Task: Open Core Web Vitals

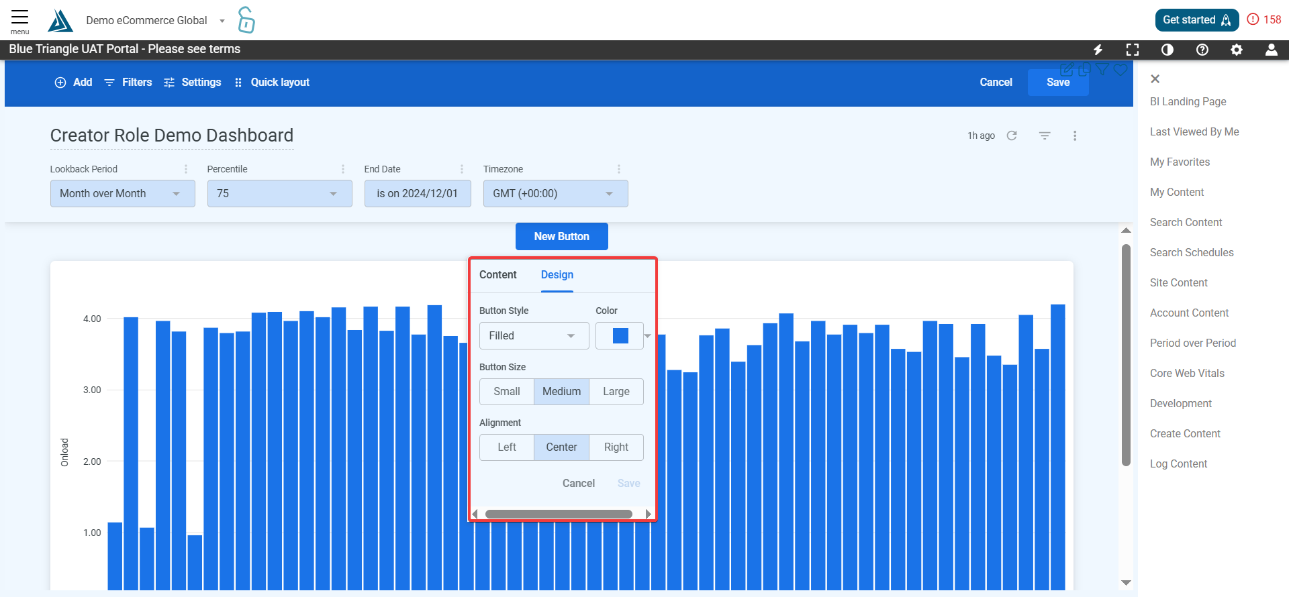Action: (1187, 373)
